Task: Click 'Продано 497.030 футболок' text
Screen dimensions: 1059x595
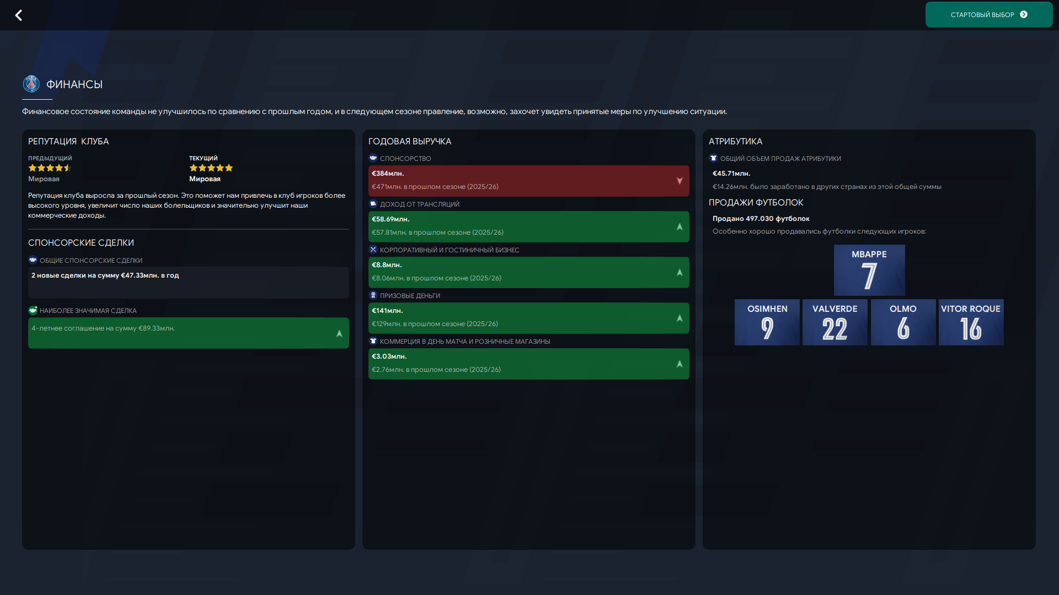Action: click(x=761, y=219)
